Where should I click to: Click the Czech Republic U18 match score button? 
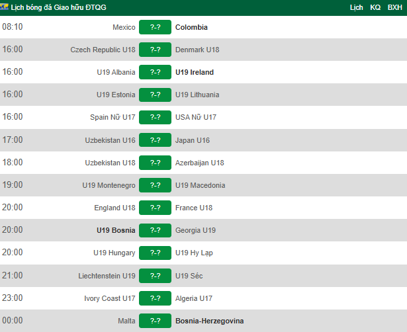coord(156,50)
